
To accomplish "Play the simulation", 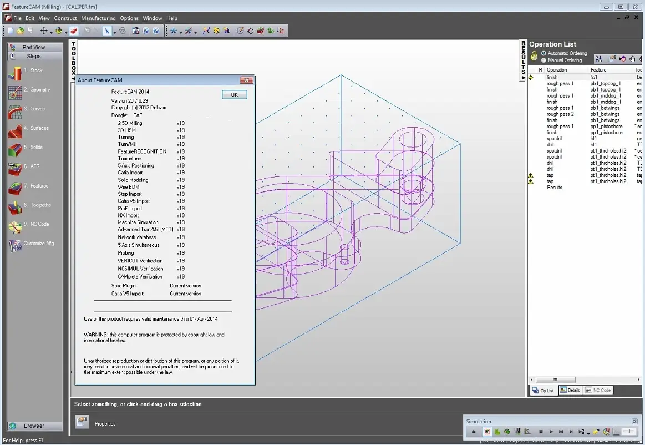I will [x=551, y=432].
